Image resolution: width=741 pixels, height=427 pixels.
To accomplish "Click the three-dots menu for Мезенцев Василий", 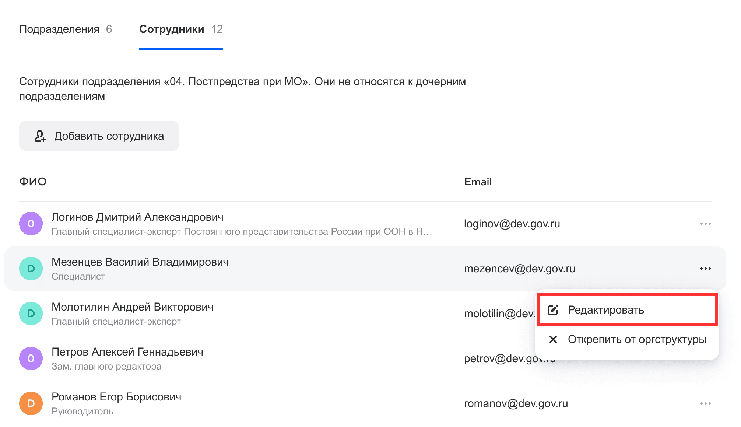I will tap(705, 269).
